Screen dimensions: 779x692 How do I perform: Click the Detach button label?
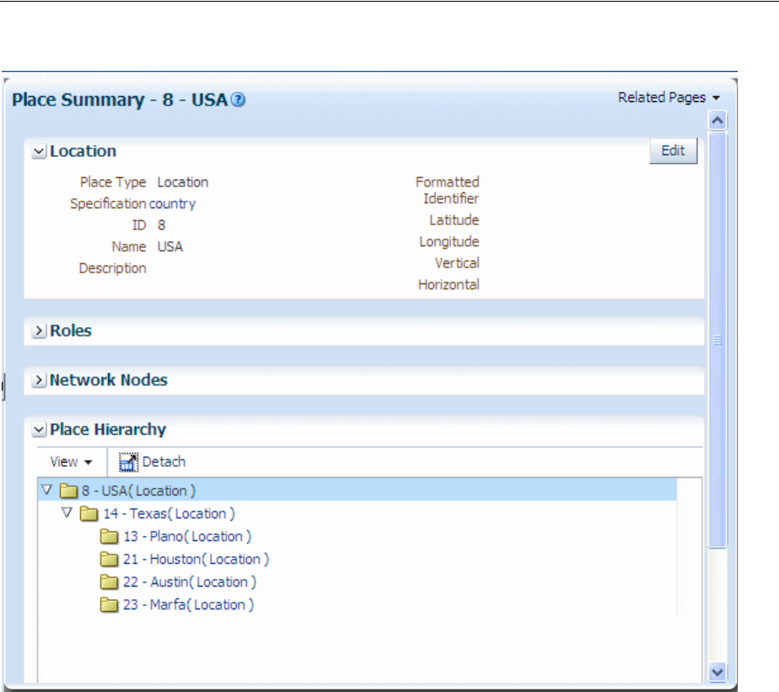[x=164, y=462]
